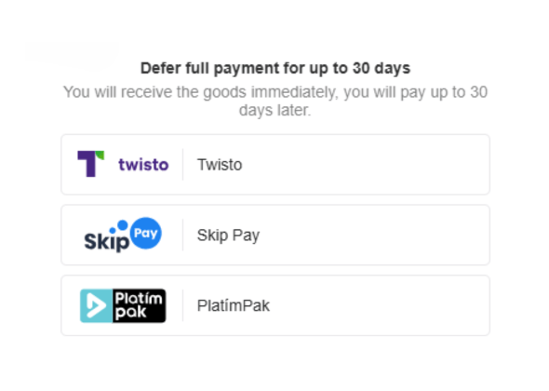Select the Skip Pay text label
This screenshot has width=549, height=391.
[x=228, y=236]
